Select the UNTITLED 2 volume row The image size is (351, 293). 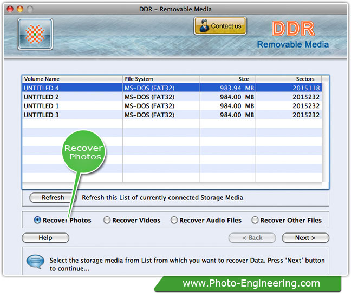(x=172, y=97)
